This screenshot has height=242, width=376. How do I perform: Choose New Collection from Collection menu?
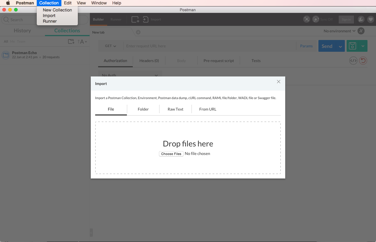[57, 10]
